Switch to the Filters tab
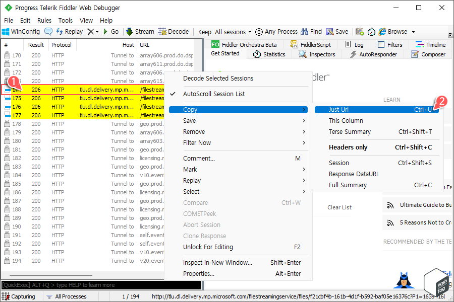The width and height of the screenshot is (454, 302). [x=390, y=44]
